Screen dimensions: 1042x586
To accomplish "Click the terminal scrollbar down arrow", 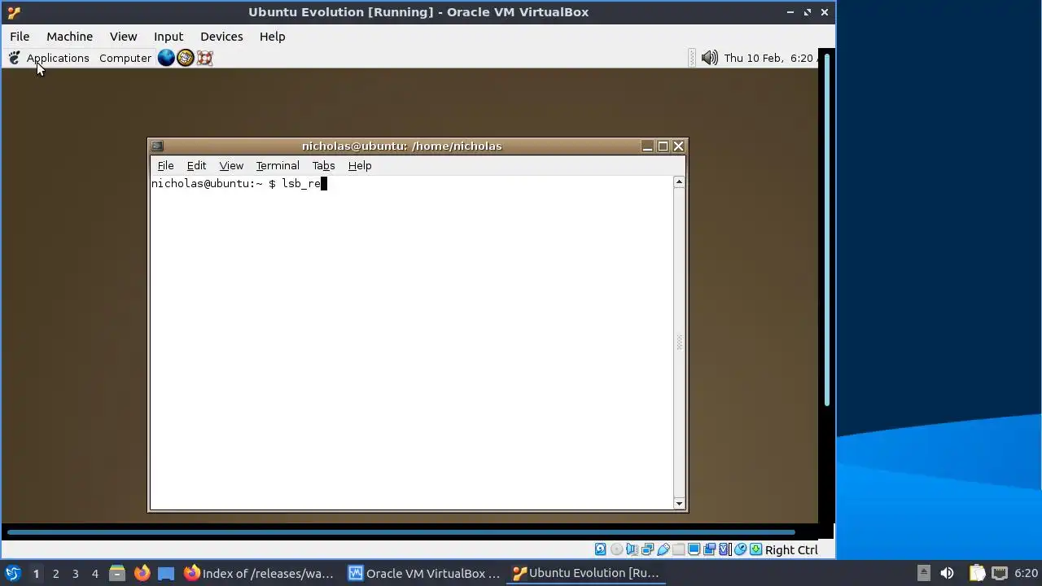I will click(679, 504).
